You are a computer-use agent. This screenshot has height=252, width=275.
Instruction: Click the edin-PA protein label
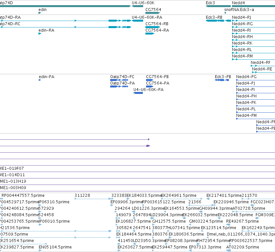coord(47,77)
